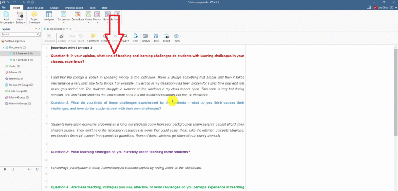Toggle italic in Explorer comment pane
The height and width of the screenshot is (191, 398).
click(13, 169)
